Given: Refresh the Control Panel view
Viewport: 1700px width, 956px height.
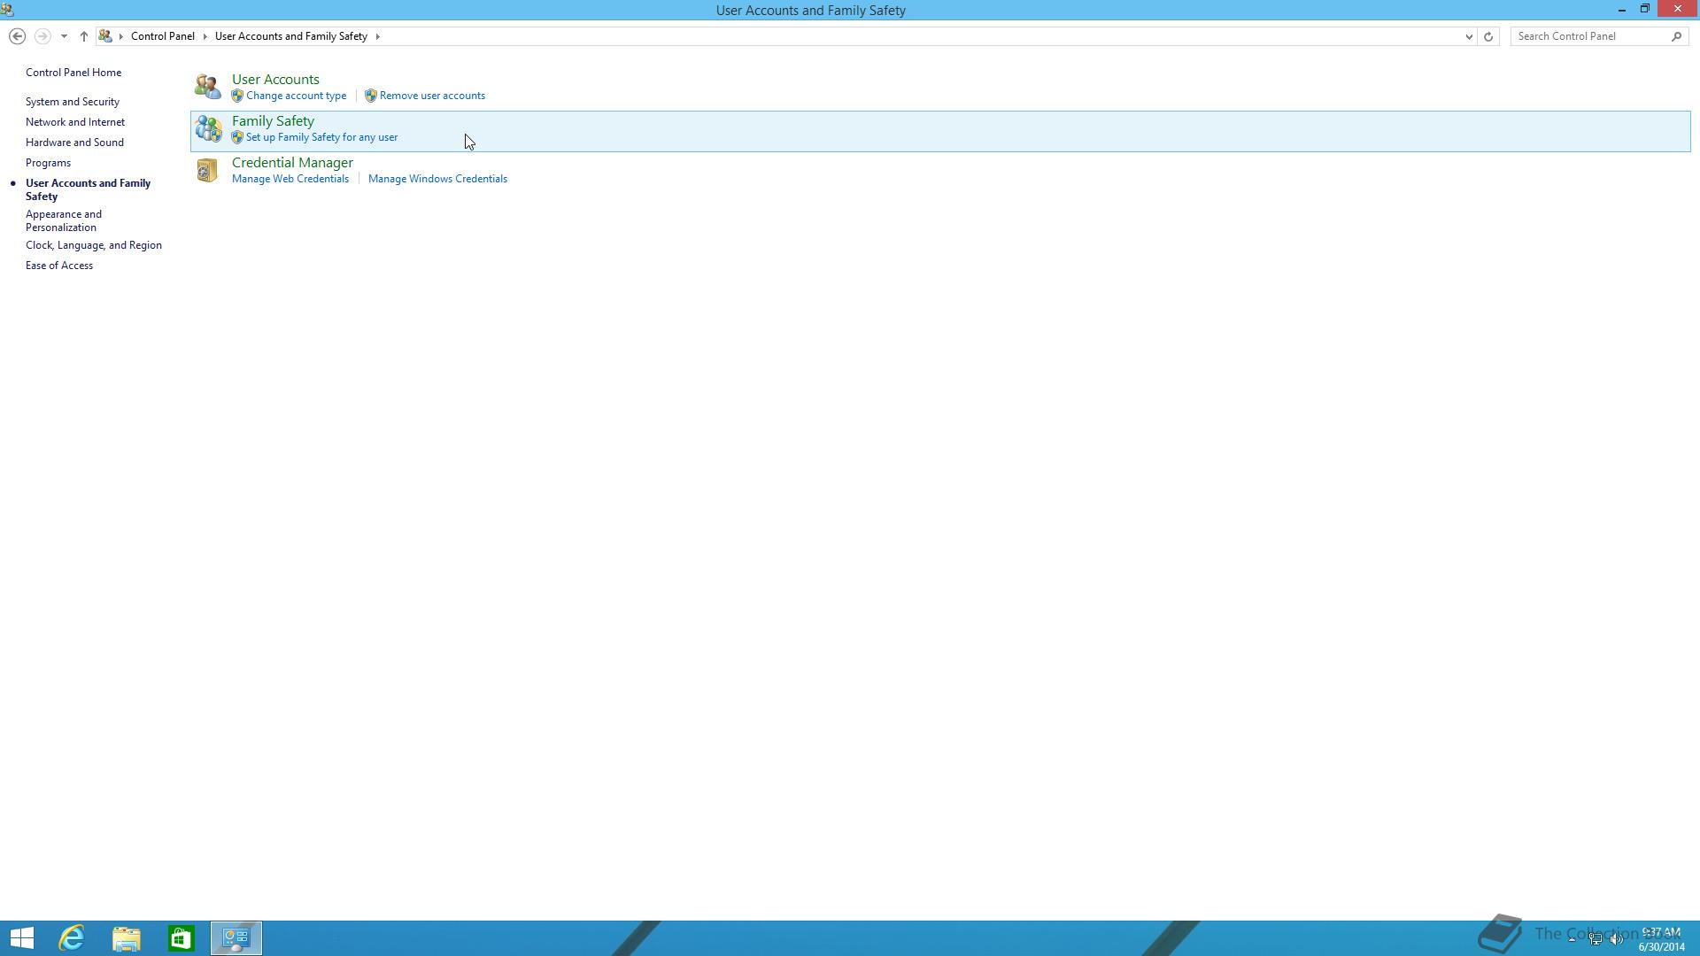Looking at the screenshot, I should (1488, 36).
